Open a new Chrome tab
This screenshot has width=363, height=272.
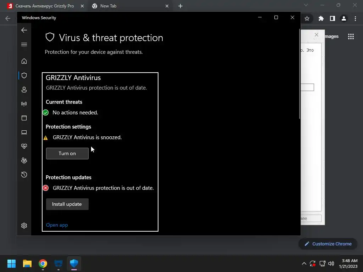pos(180,6)
